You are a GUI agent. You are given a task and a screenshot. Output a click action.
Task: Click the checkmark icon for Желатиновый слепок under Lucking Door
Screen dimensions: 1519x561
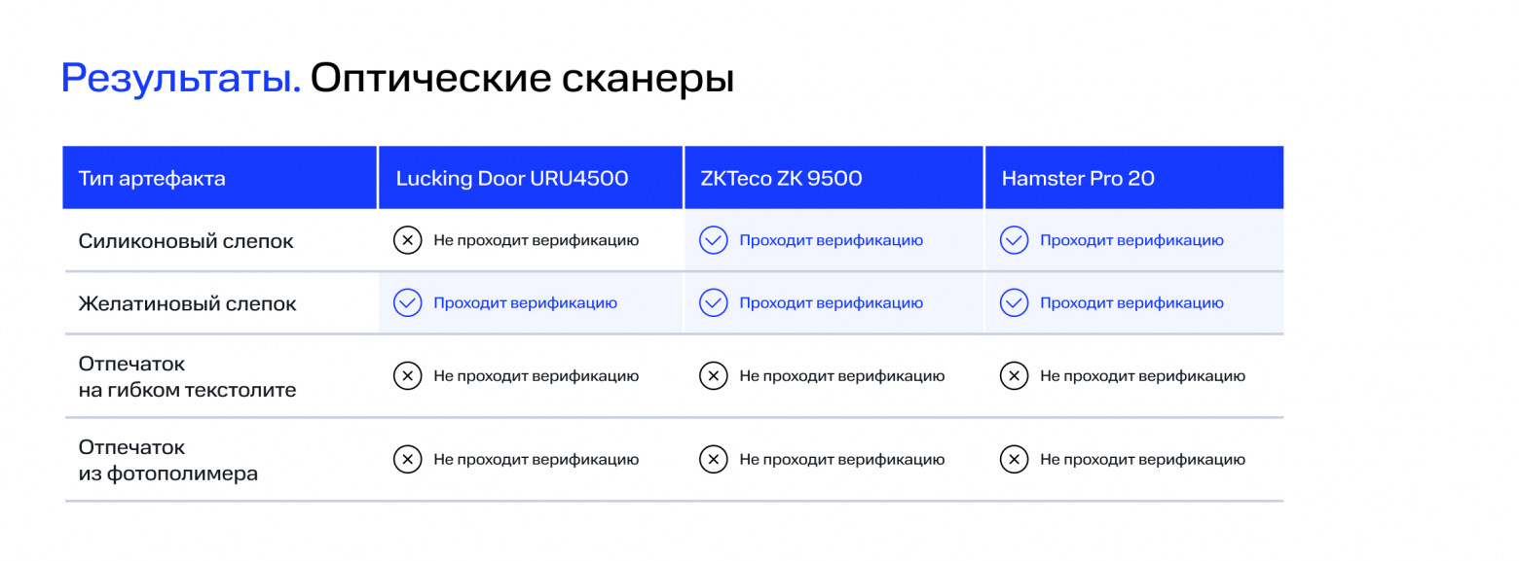pos(407,303)
